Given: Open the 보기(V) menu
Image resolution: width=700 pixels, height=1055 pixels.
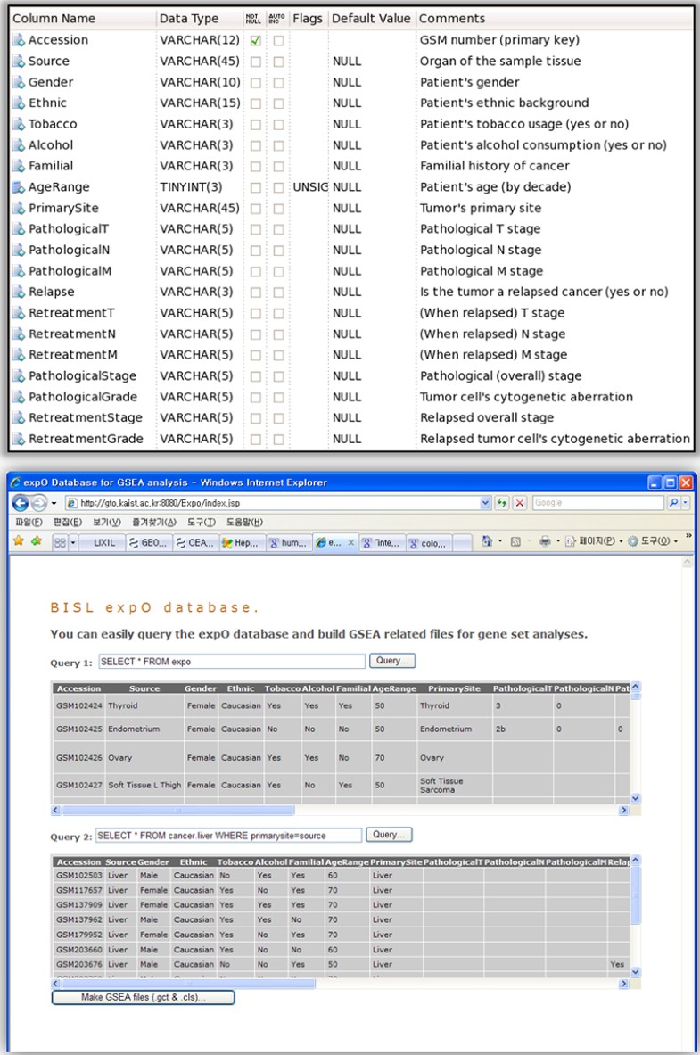Looking at the screenshot, I should click(x=107, y=522).
